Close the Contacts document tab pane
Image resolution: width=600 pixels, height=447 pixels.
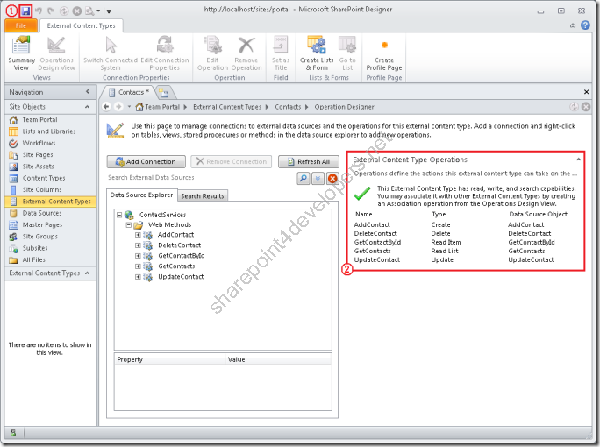point(586,92)
